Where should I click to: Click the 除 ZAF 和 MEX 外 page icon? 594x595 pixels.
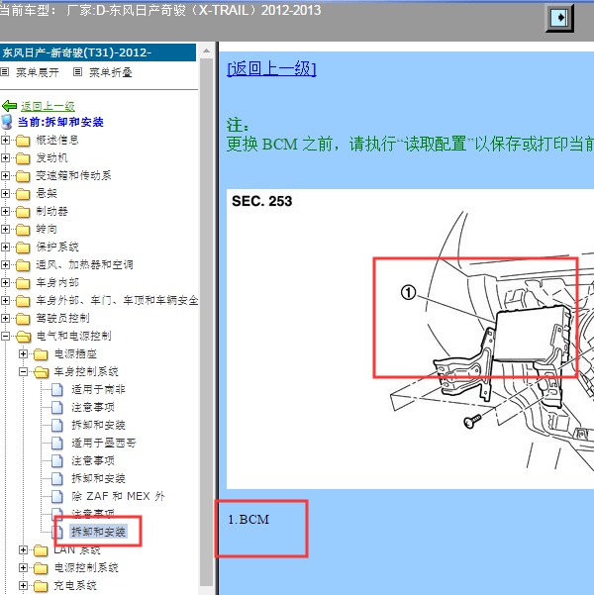click(x=57, y=497)
